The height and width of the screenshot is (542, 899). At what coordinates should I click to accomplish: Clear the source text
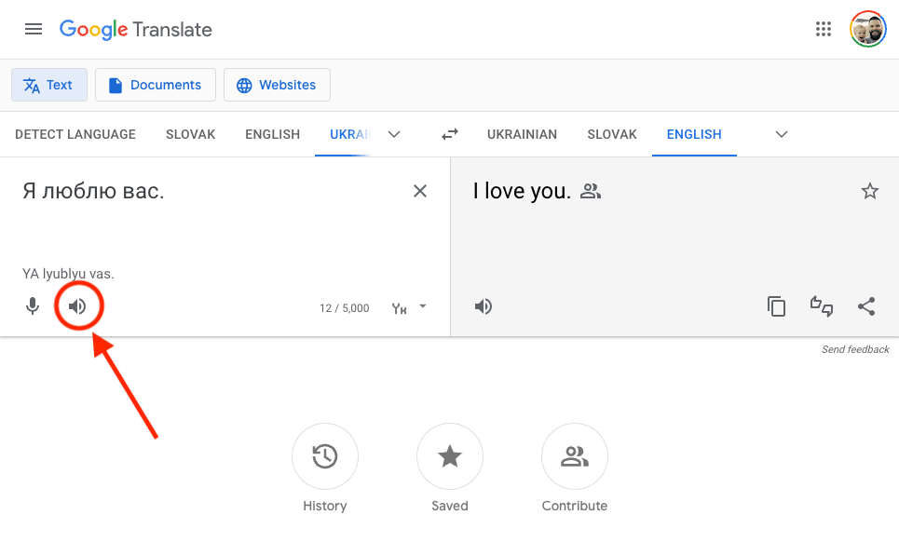pyautogui.click(x=420, y=191)
